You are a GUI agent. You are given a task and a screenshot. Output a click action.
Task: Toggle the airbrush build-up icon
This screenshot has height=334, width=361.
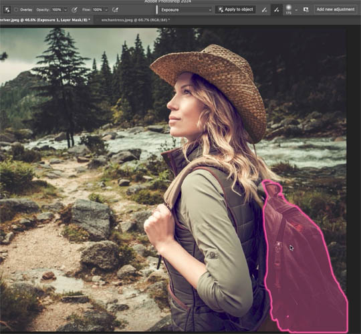[115, 10]
